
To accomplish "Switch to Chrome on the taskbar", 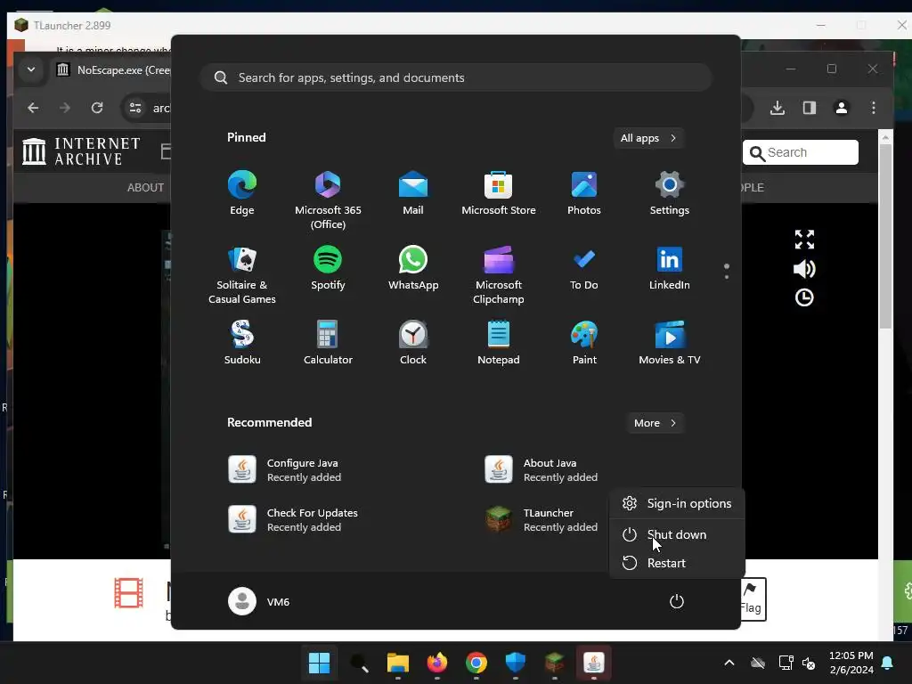I will point(476,663).
